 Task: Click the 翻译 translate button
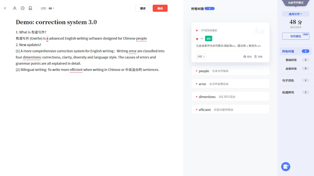pyautogui.click(x=143, y=8)
